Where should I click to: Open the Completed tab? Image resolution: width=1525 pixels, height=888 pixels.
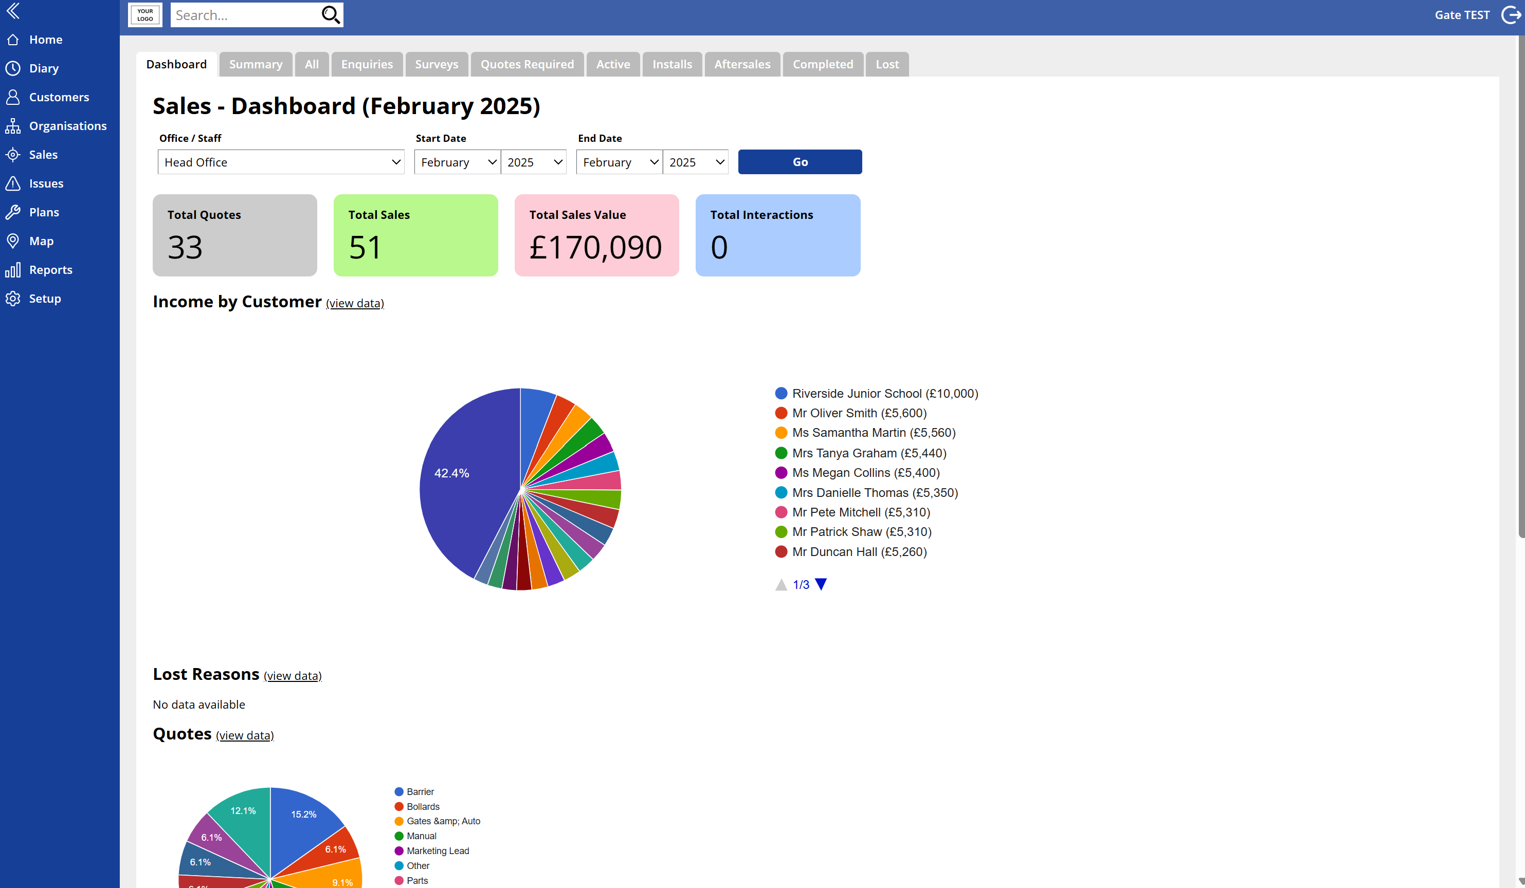(x=823, y=64)
